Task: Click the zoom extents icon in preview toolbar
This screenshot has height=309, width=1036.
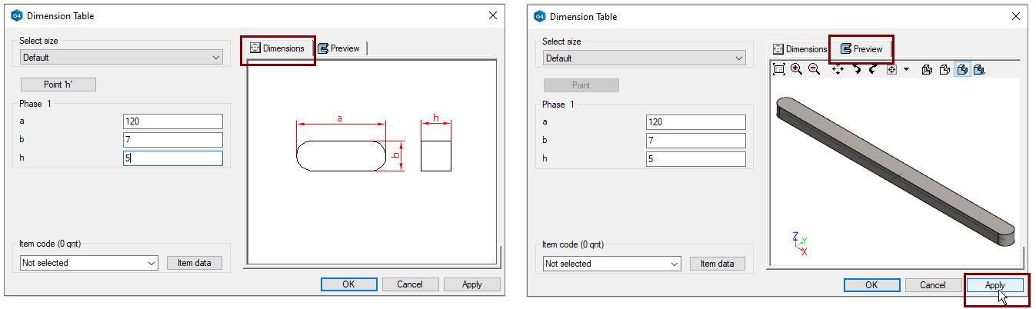Action: [779, 70]
